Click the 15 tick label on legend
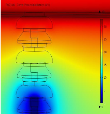This screenshot has height=114, width=110. (105, 65)
